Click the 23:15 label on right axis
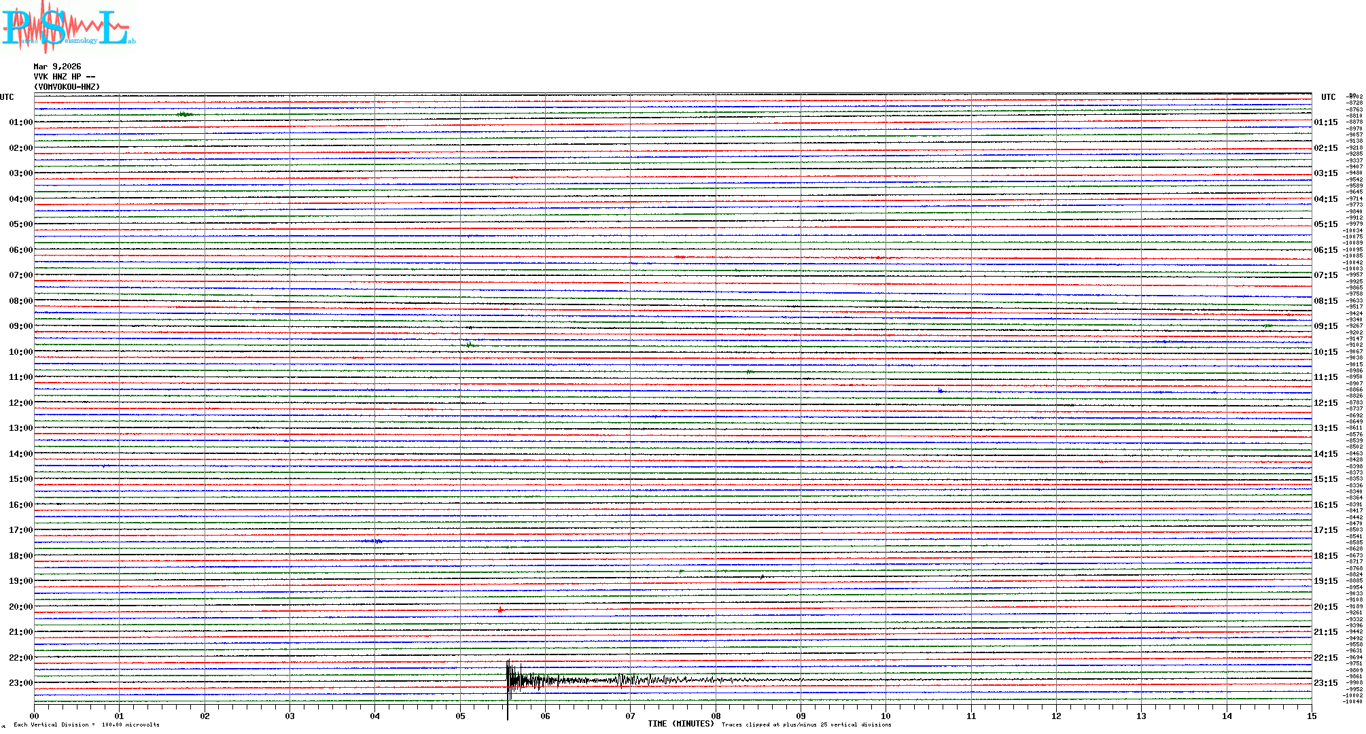This screenshot has height=734, width=1366. [1325, 683]
